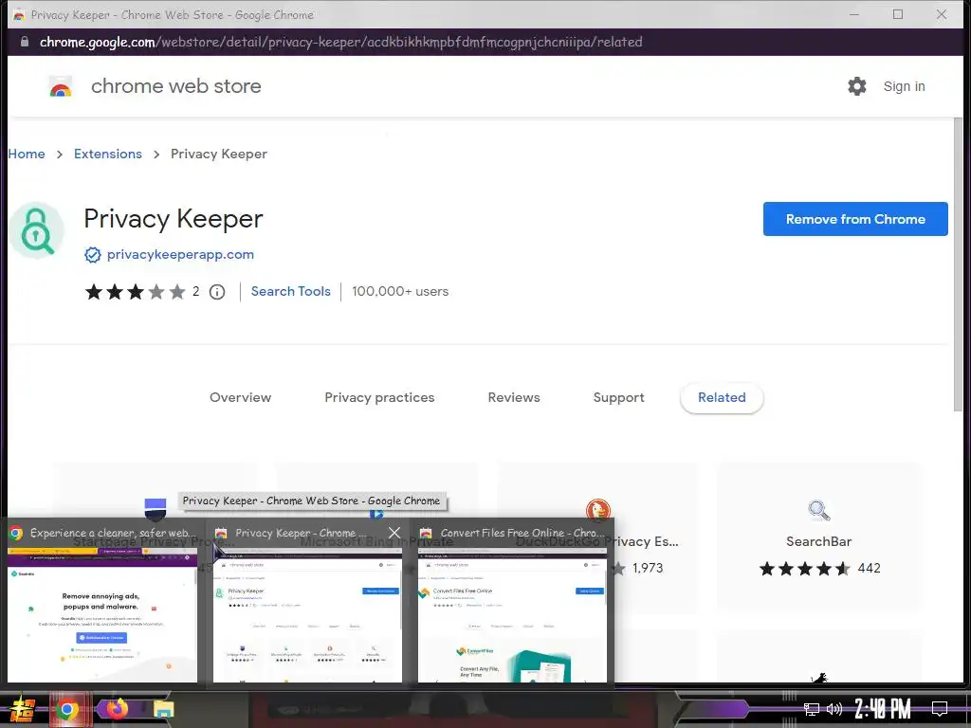Switch to the Privacy practices tab
The image size is (971, 728).
pos(379,397)
